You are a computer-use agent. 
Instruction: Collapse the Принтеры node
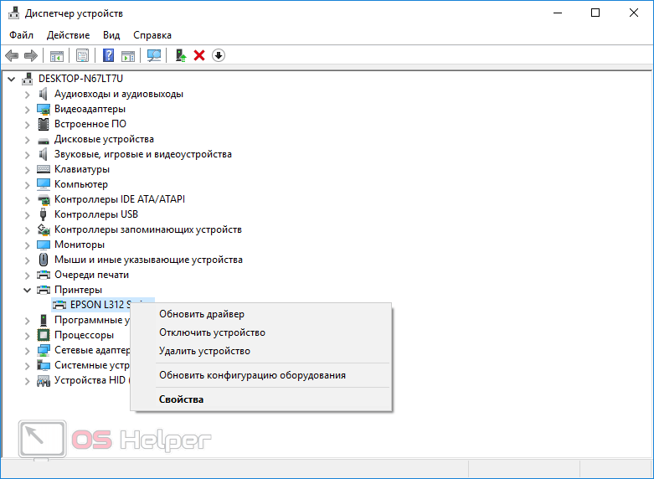point(27,290)
